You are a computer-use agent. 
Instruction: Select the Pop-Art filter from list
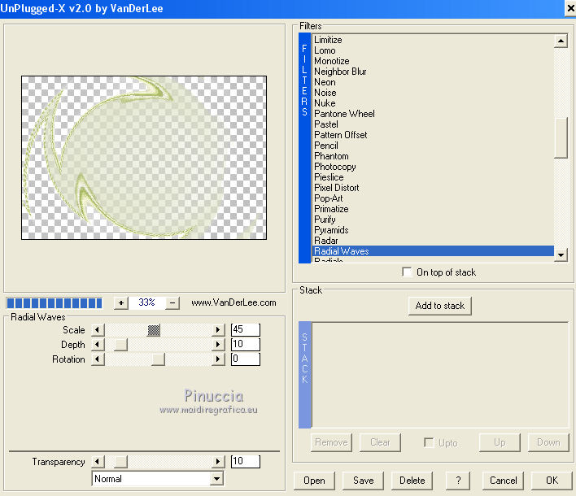pos(329,198)
